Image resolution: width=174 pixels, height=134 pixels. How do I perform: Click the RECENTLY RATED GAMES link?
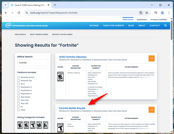[x=62, y=35]
